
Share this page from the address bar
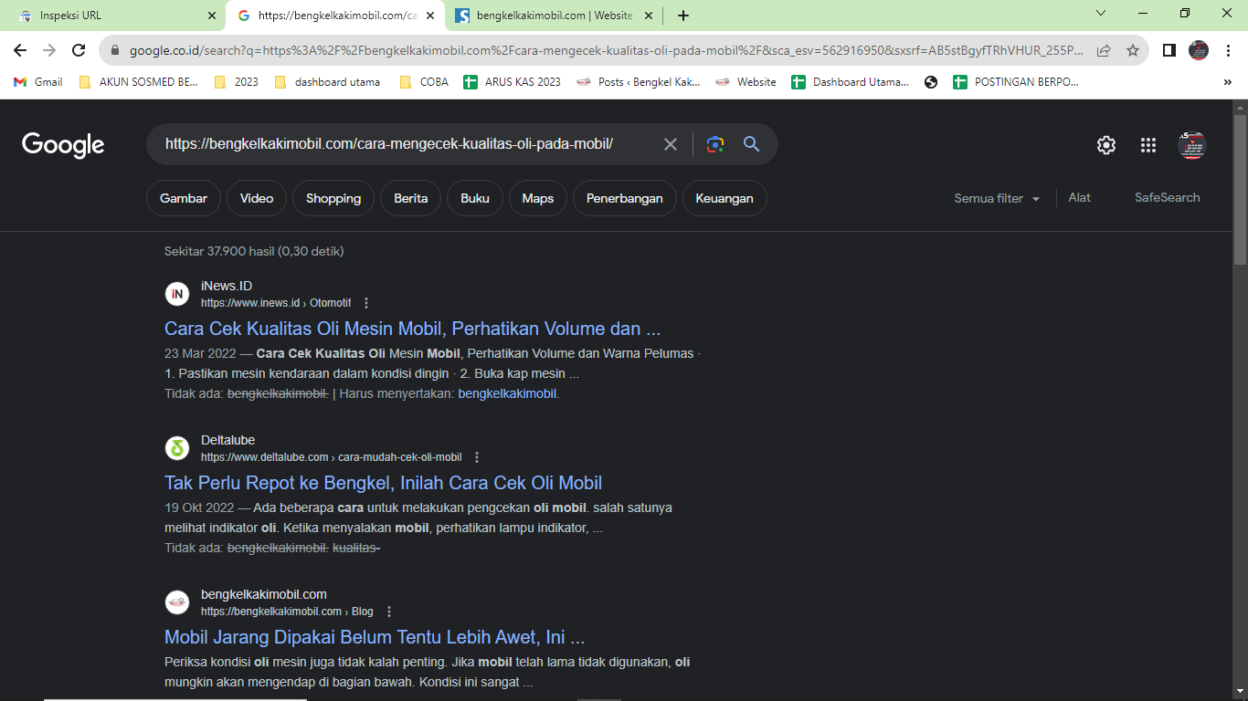(1104, 50)
